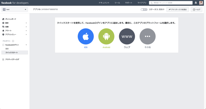Toggle the app status オフ switch

coord(144,9)
